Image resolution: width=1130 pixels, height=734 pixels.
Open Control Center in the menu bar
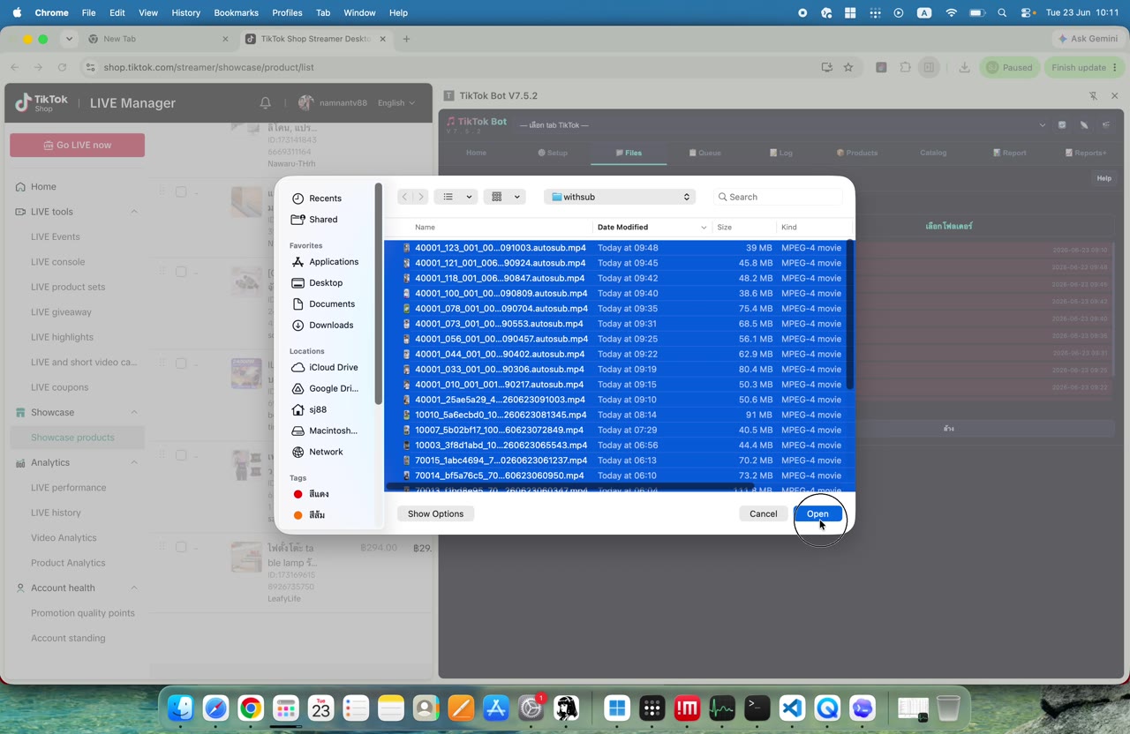(1028, 12)
